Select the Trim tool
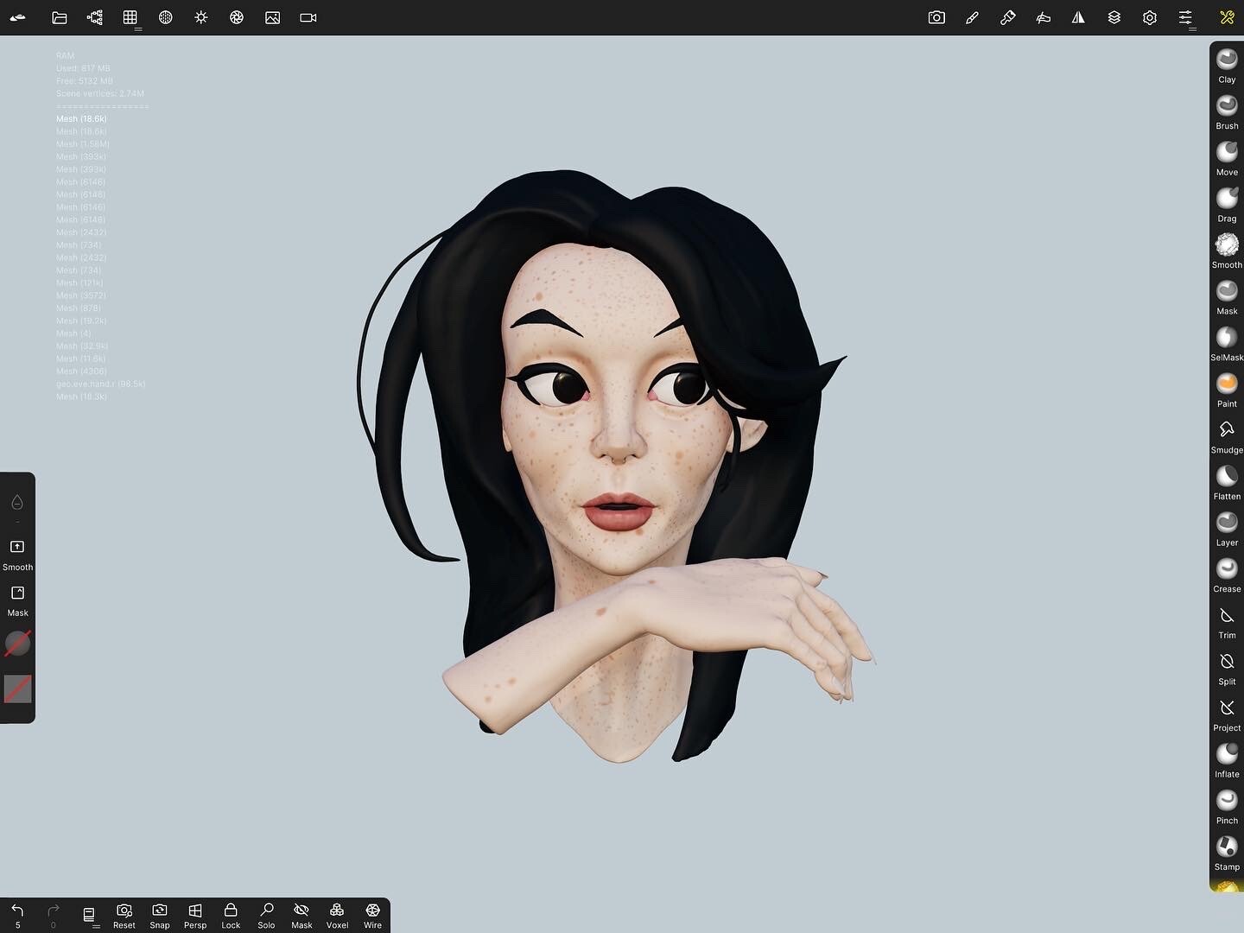 [x=1226, y=616]
